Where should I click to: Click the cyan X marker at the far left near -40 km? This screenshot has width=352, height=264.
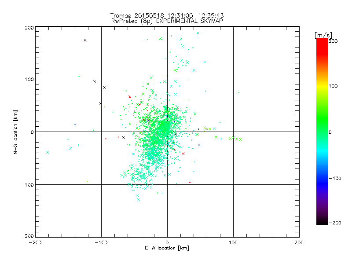(48, 152)
